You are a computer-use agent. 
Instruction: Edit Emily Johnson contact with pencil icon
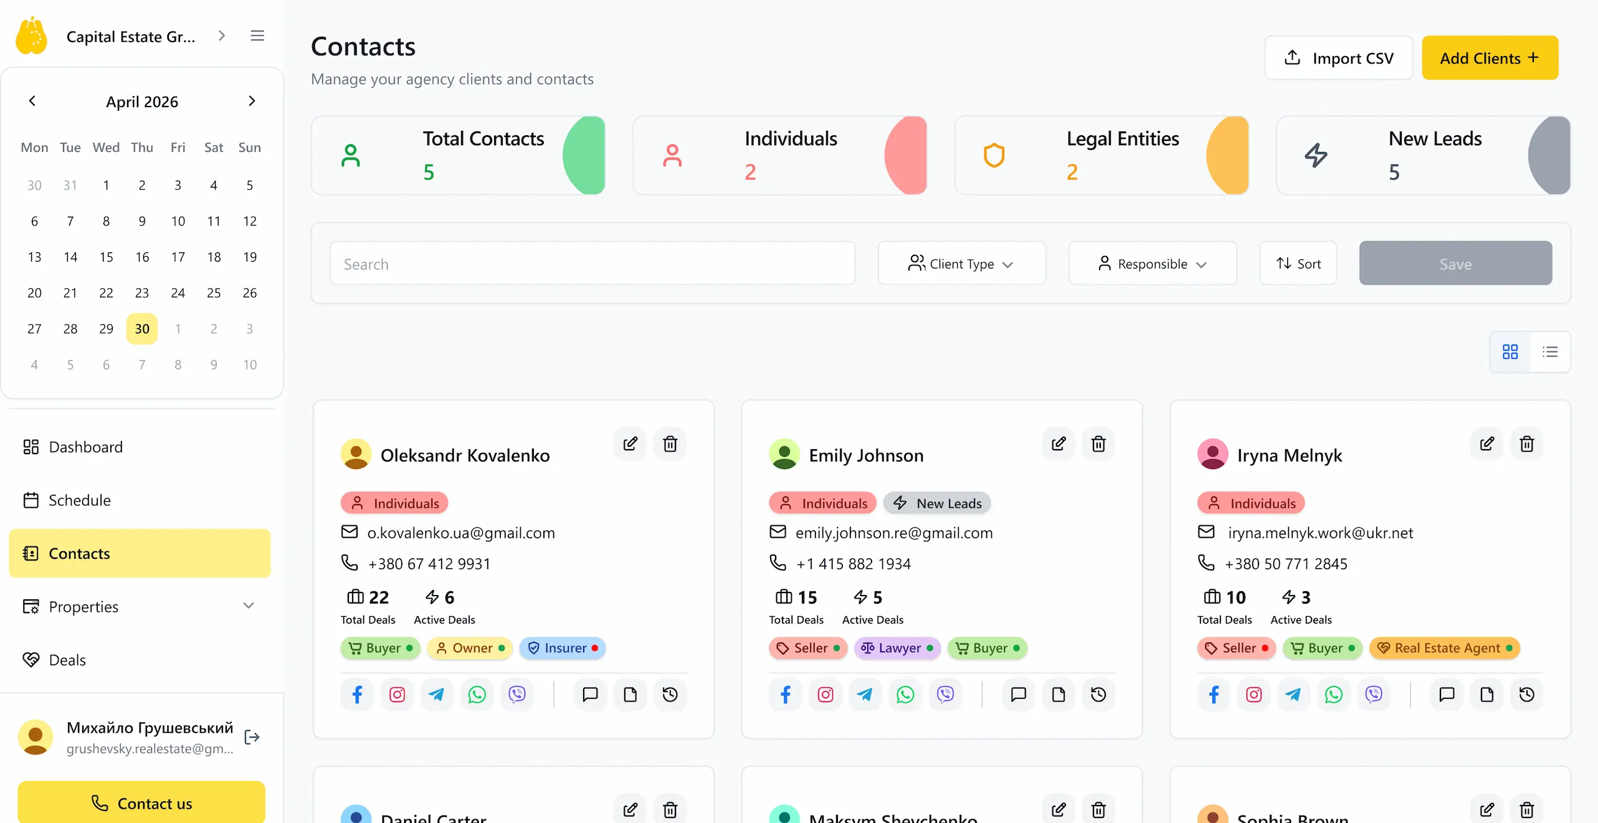point(1058,444)
